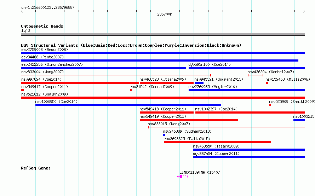Click the red bar under nsv1002397
Image resolution: width=315 pixels, height=196 pixels.
coord(250,113)
